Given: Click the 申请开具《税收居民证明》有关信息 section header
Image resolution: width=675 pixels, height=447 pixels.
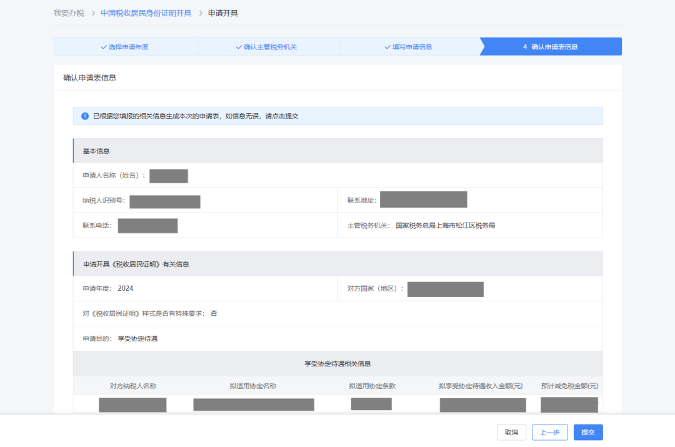Looking at the screenshot, I should 136,264.
